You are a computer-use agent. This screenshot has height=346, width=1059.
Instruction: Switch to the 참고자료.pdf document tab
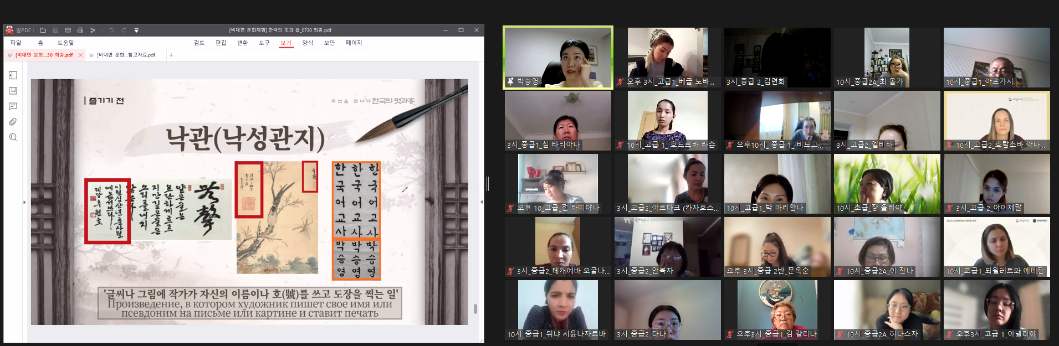tap(126, 55)
